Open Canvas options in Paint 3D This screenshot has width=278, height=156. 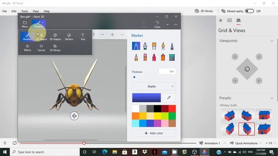(41, 48)
